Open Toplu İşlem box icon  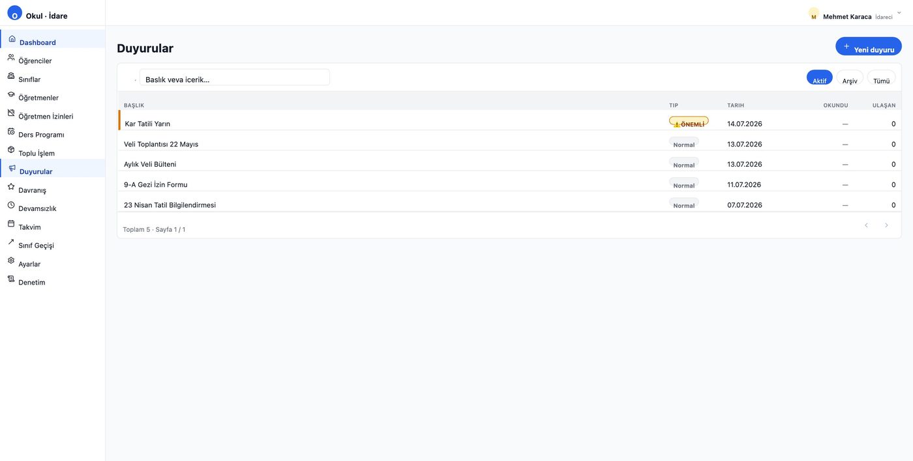click(x=11, y=150)
